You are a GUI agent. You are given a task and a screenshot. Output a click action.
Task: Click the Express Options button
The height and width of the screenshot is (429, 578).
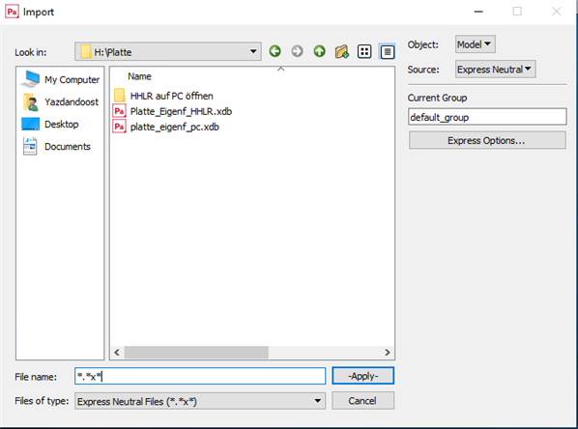[486, 140]
